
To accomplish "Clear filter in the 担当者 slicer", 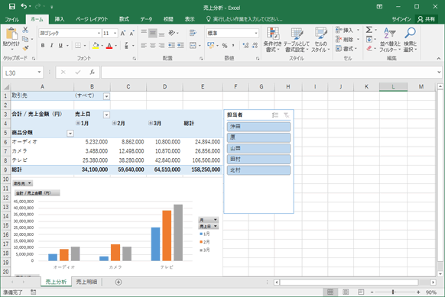I will pos(287,115).
